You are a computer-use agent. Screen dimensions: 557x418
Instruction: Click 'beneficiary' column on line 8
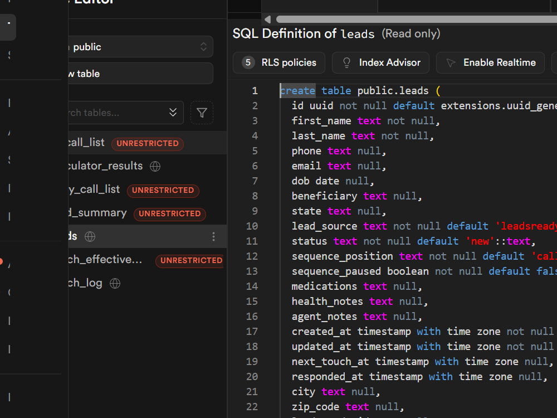(324, 196)
